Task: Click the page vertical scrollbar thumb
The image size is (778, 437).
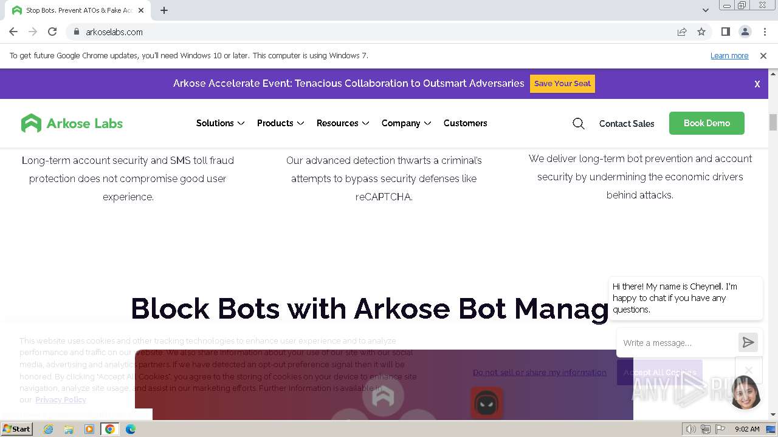Action: [x=773, y=121]
